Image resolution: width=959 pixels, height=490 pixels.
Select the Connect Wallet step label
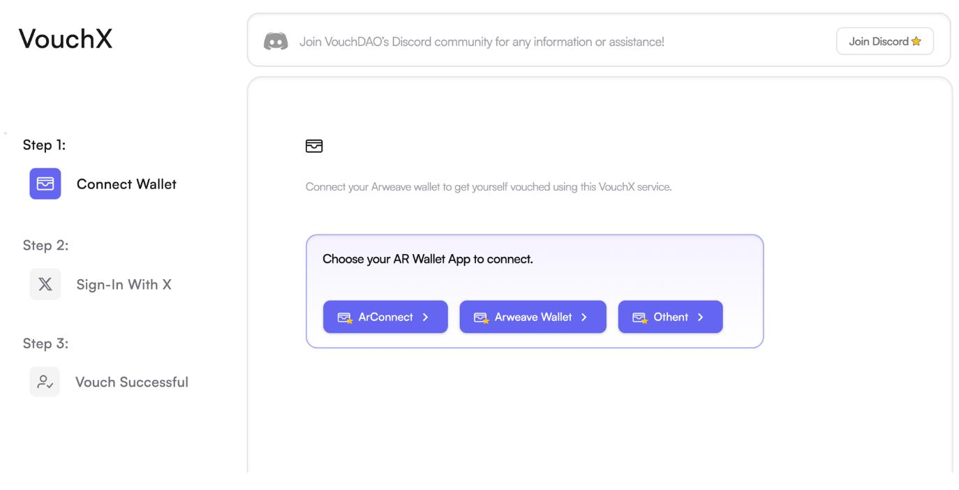[x=126, y=184]
